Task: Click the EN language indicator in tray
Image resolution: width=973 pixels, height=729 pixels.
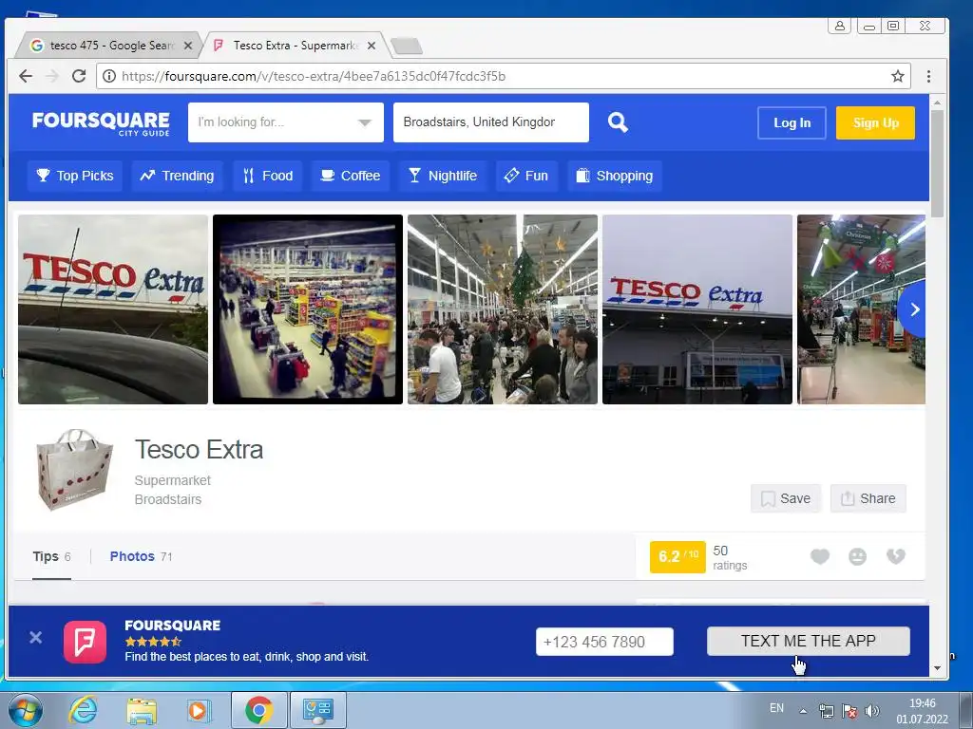Action: (776, 708)
